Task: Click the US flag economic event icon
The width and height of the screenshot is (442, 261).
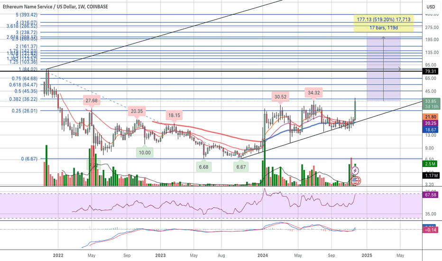Action: pos(356,181)
